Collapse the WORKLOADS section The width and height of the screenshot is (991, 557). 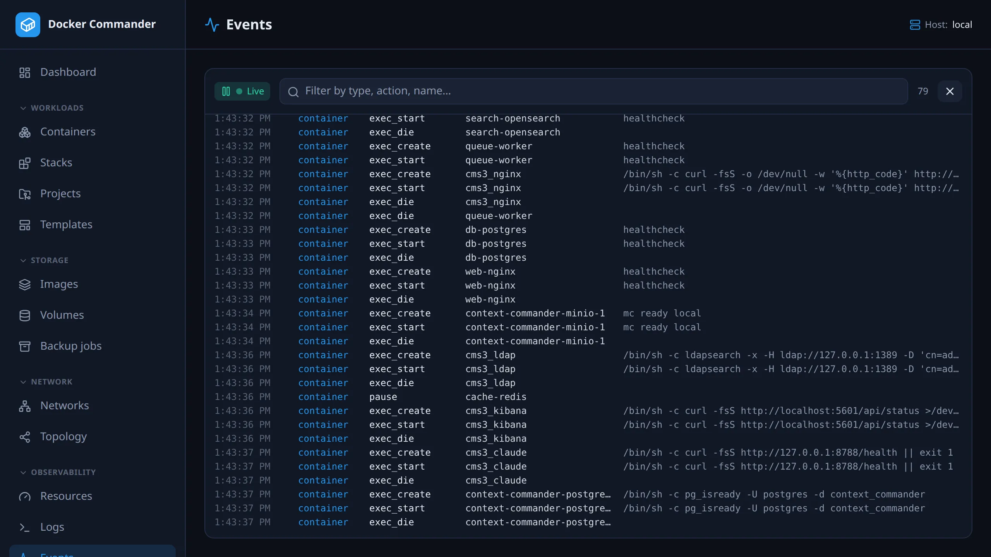coord(52,108)
